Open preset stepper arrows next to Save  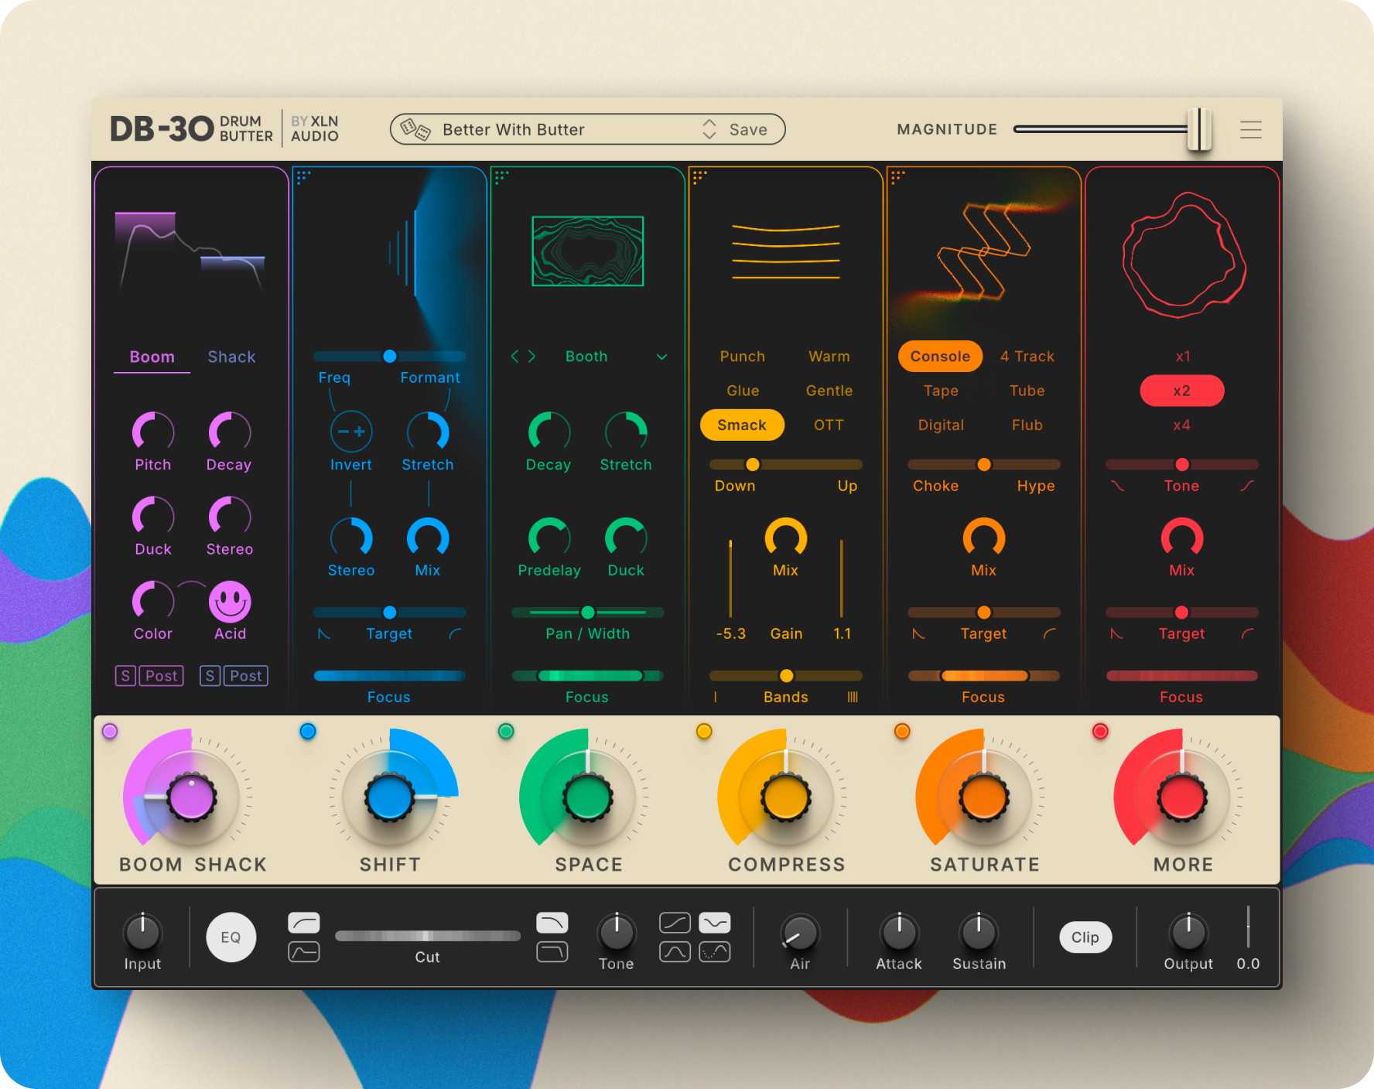point(709,129)
